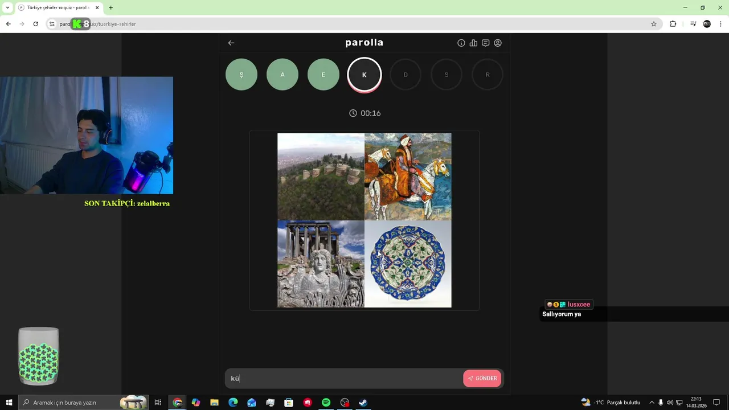Open the parolla user profile icon

click(x=498, y=43)
